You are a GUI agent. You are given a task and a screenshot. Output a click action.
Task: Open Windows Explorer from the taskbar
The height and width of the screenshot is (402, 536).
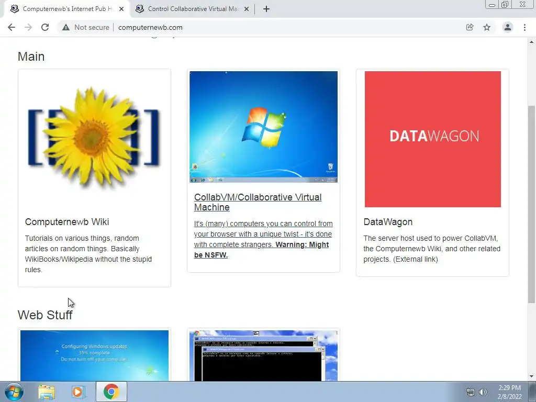coord(47,392)
